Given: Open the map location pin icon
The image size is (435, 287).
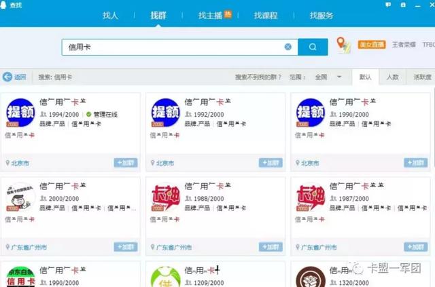Looking at the screenshot, I should tap(343, 45).
